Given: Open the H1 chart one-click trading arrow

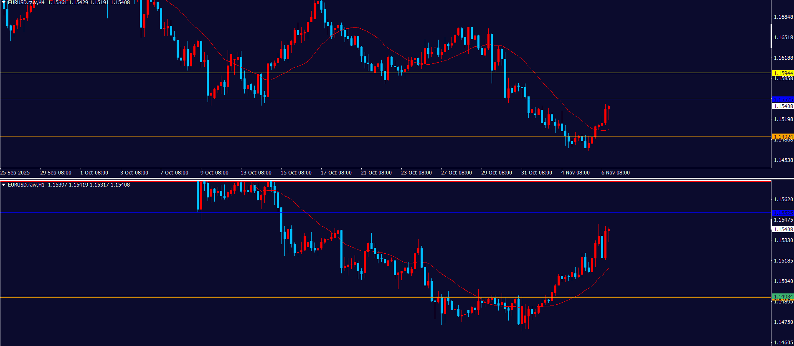Looking at the screenshot, I should (3, 184).
